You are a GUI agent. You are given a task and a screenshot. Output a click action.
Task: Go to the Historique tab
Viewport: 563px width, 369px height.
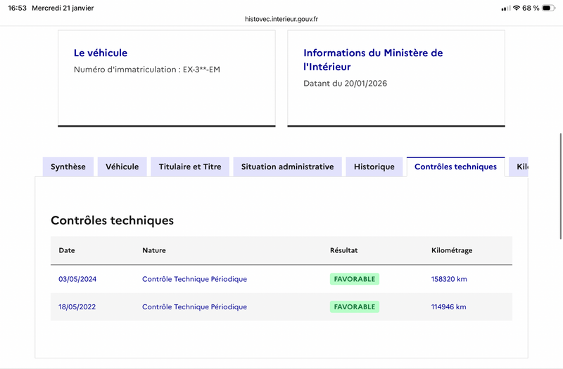(x=374, y=167)
